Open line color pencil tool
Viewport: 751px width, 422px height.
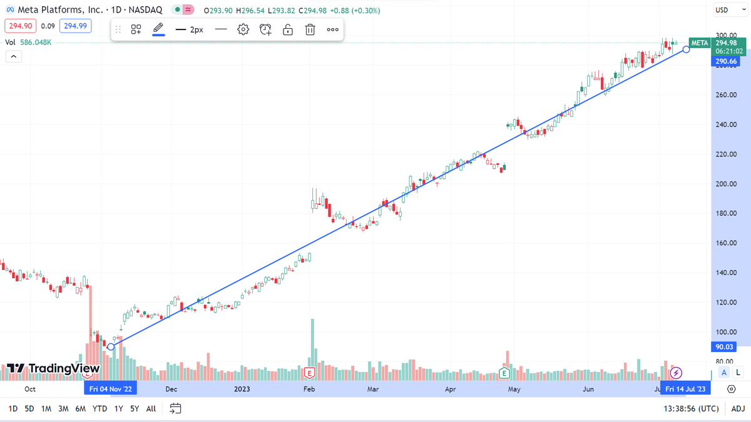(158, 29)
